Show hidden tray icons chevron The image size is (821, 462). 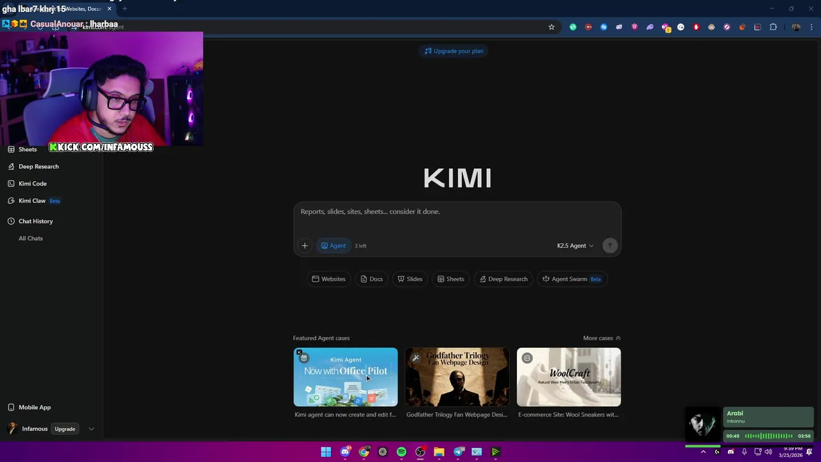[x=703, y=452]
